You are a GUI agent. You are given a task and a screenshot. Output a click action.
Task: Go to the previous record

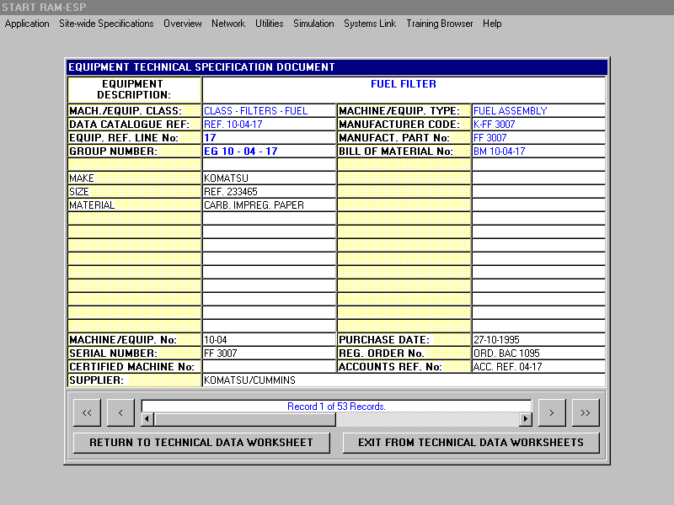(x=120, y=412)
